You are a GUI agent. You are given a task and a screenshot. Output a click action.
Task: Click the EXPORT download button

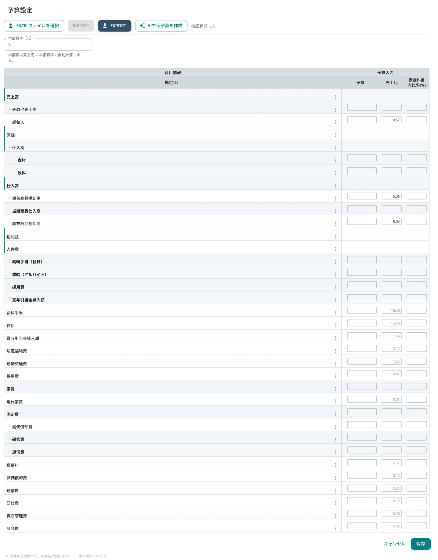(114, 26)
